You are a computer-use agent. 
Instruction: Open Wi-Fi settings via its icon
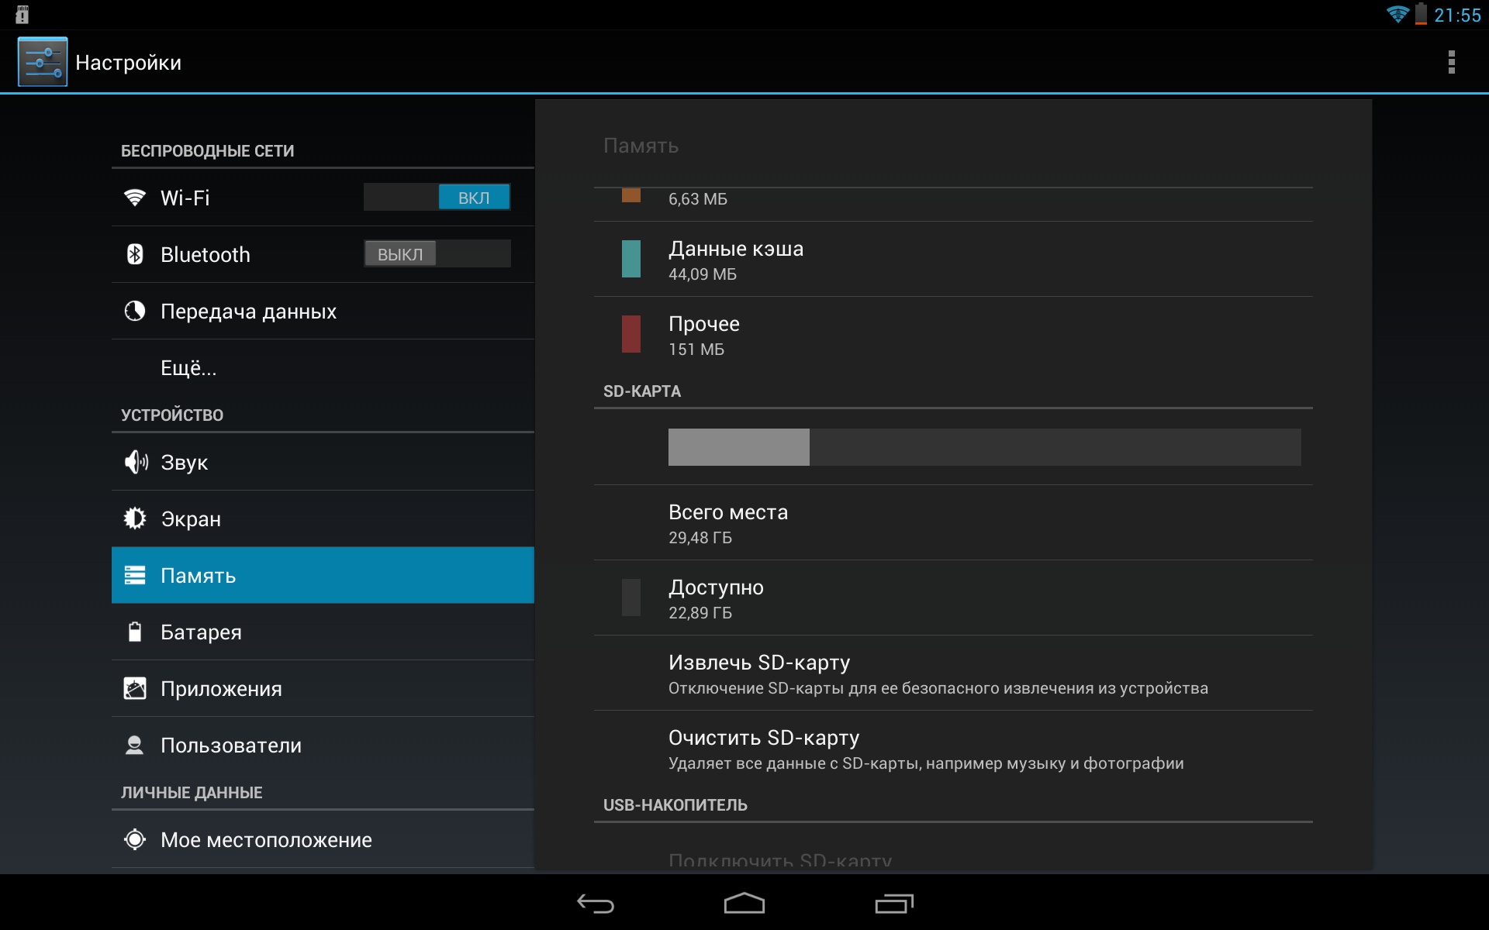(135, 198)
